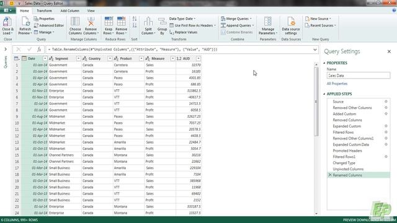Click the Refresh Preview icon
The height and width of the screenshot is (223, 397).
point(25,22)
